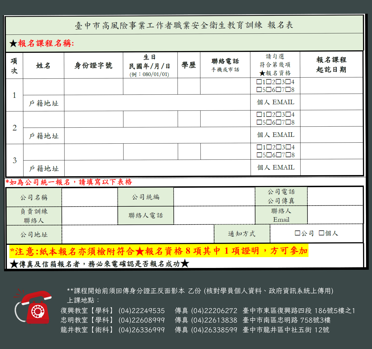Check qualification box 1 for applicant 1
Image resolution: width=372 pixels, height=349 pixels.
259,82
